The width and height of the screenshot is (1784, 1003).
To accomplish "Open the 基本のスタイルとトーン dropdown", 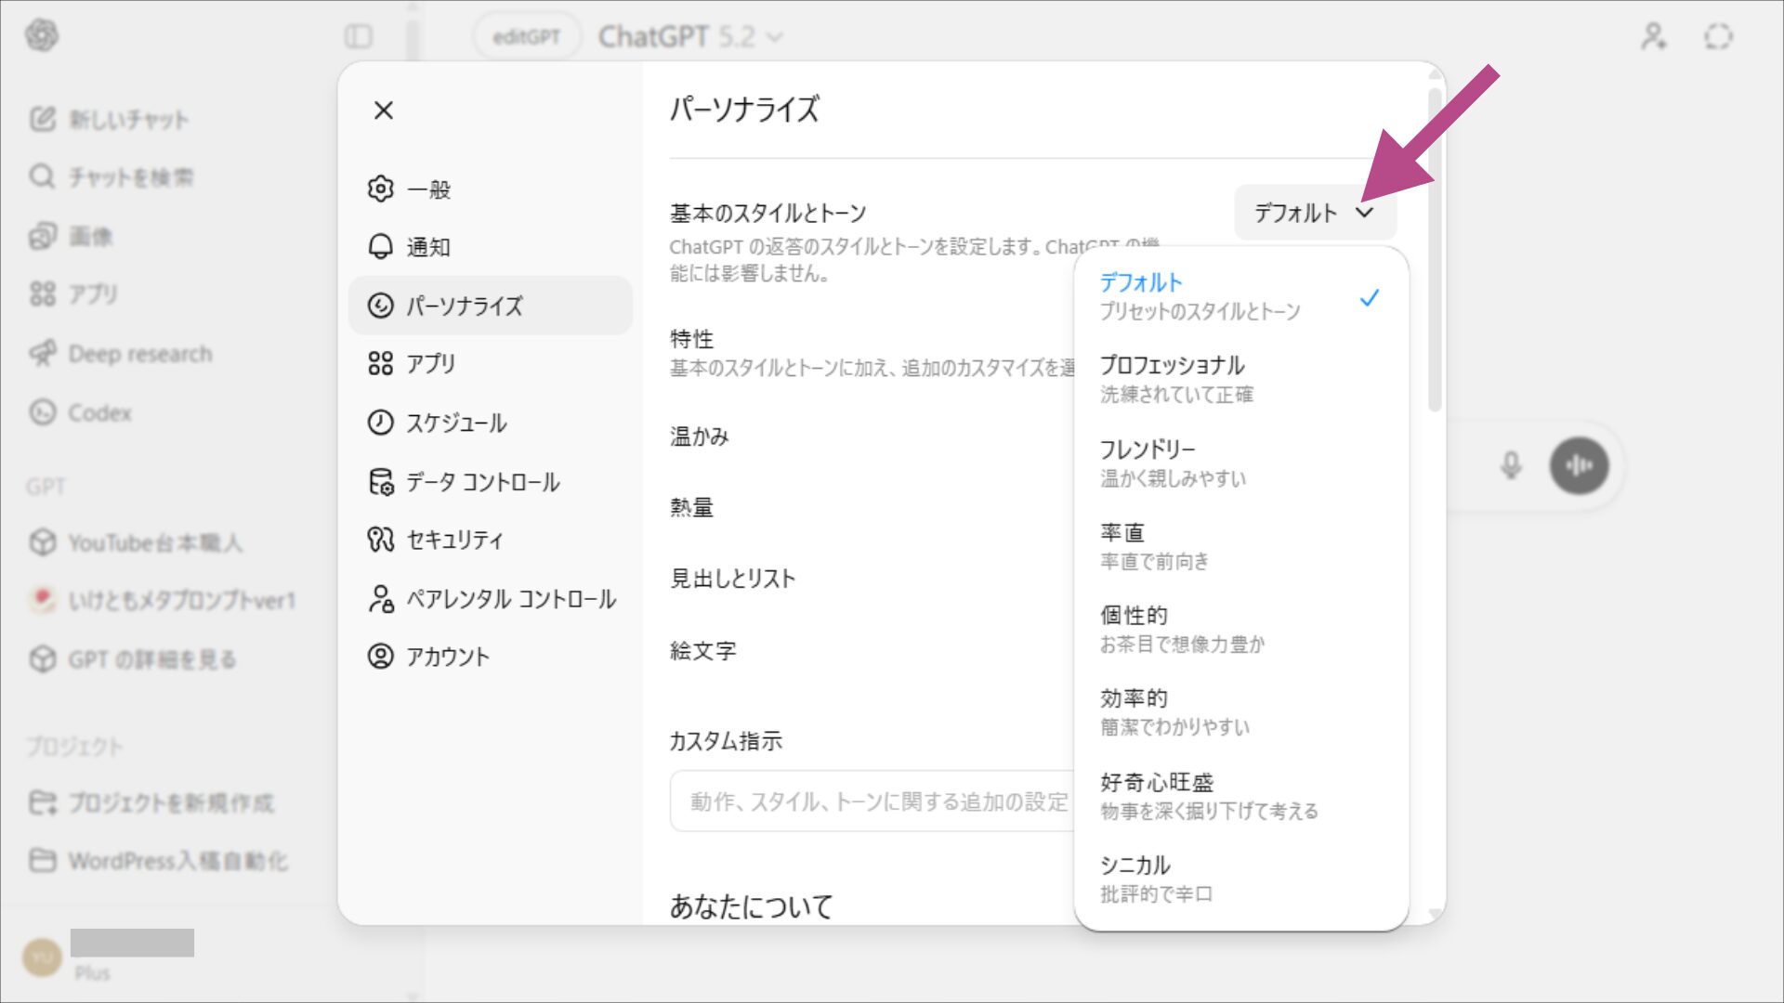I will coord(1315,212).
